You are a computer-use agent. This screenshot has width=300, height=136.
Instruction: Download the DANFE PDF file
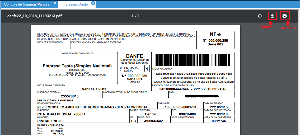[x=272, y=16]
